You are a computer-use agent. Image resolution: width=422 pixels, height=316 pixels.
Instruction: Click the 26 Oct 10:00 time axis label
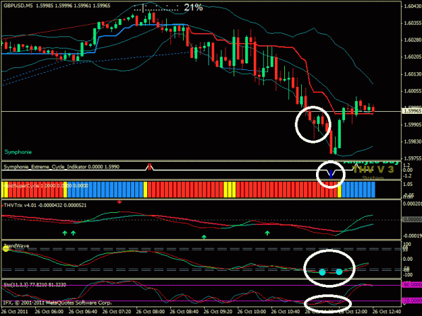pyautogui.click(x=252, y=312)
